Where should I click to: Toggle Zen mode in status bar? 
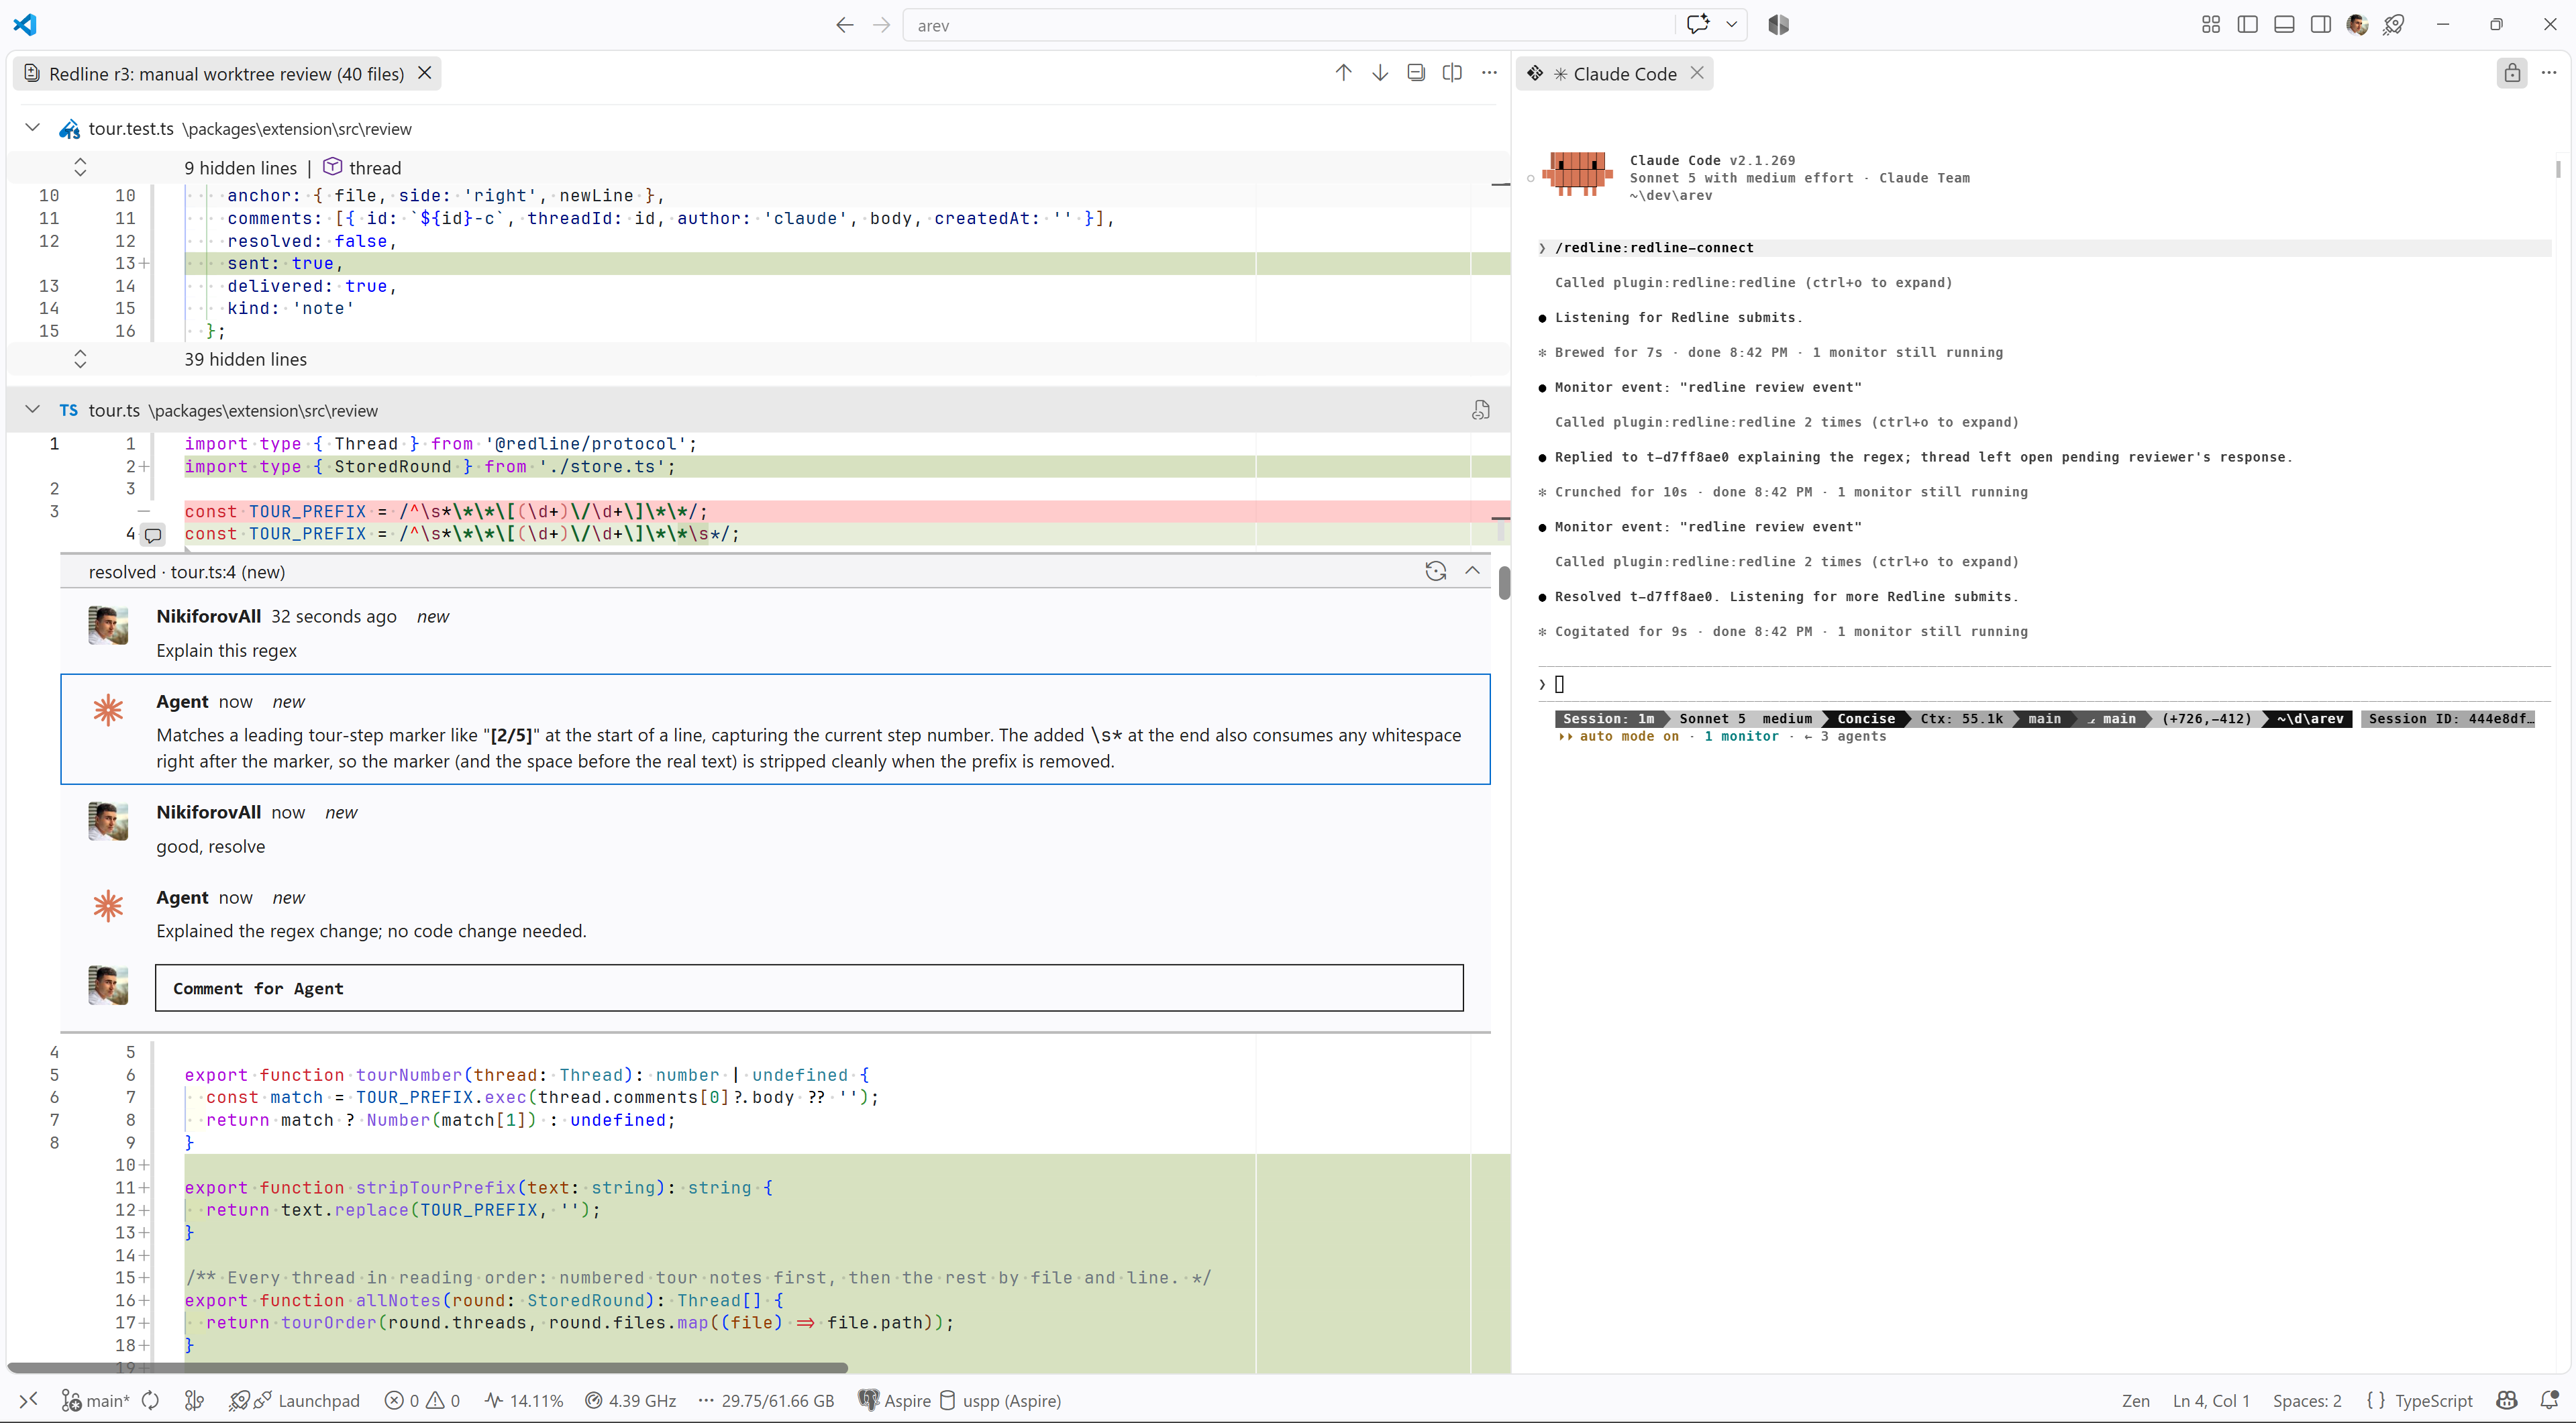(2136, 1400)
